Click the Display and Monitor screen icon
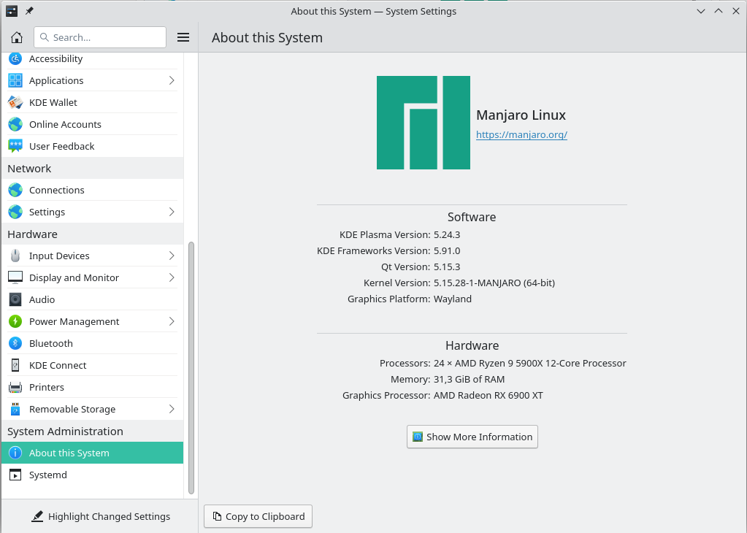 click(x=15, y=277)
